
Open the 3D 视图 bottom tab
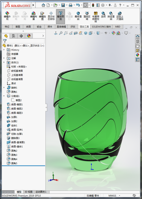[x=28, y=192]
